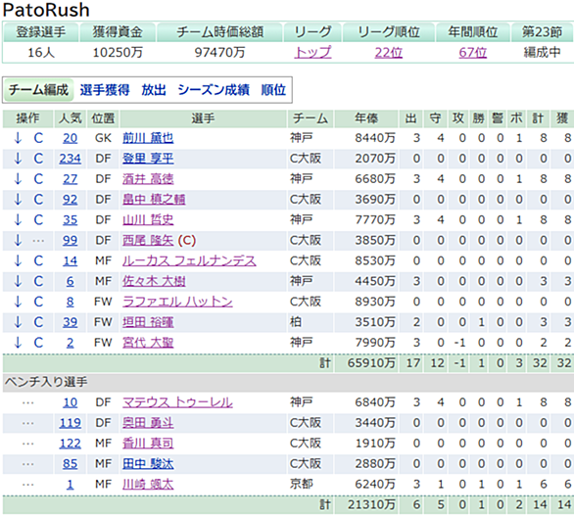Click down arrow on 山川 哲史 row
The image size is (574, 516).
pyautogui.click(x=18, y=220)
